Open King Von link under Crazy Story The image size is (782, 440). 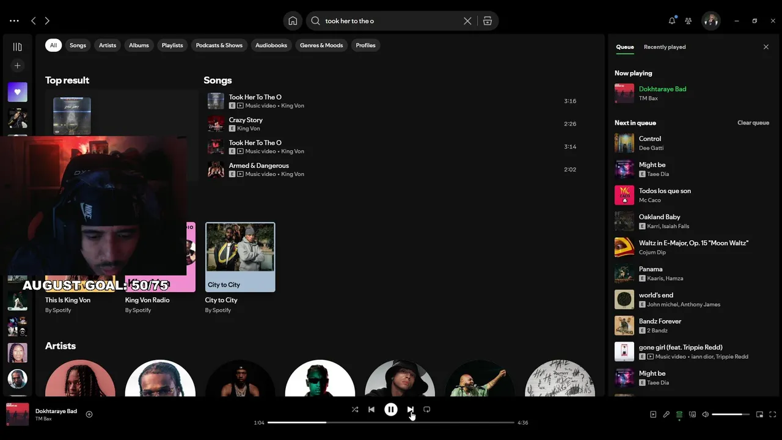249,128
